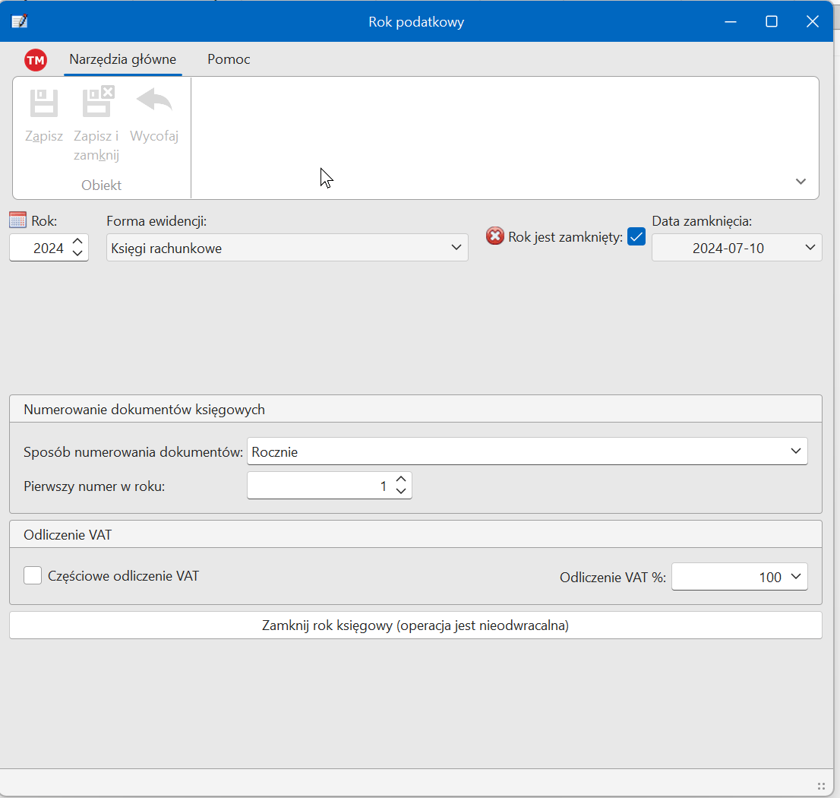Click the red TM application logo
The image size is (840, 798).
click(36, 60)
